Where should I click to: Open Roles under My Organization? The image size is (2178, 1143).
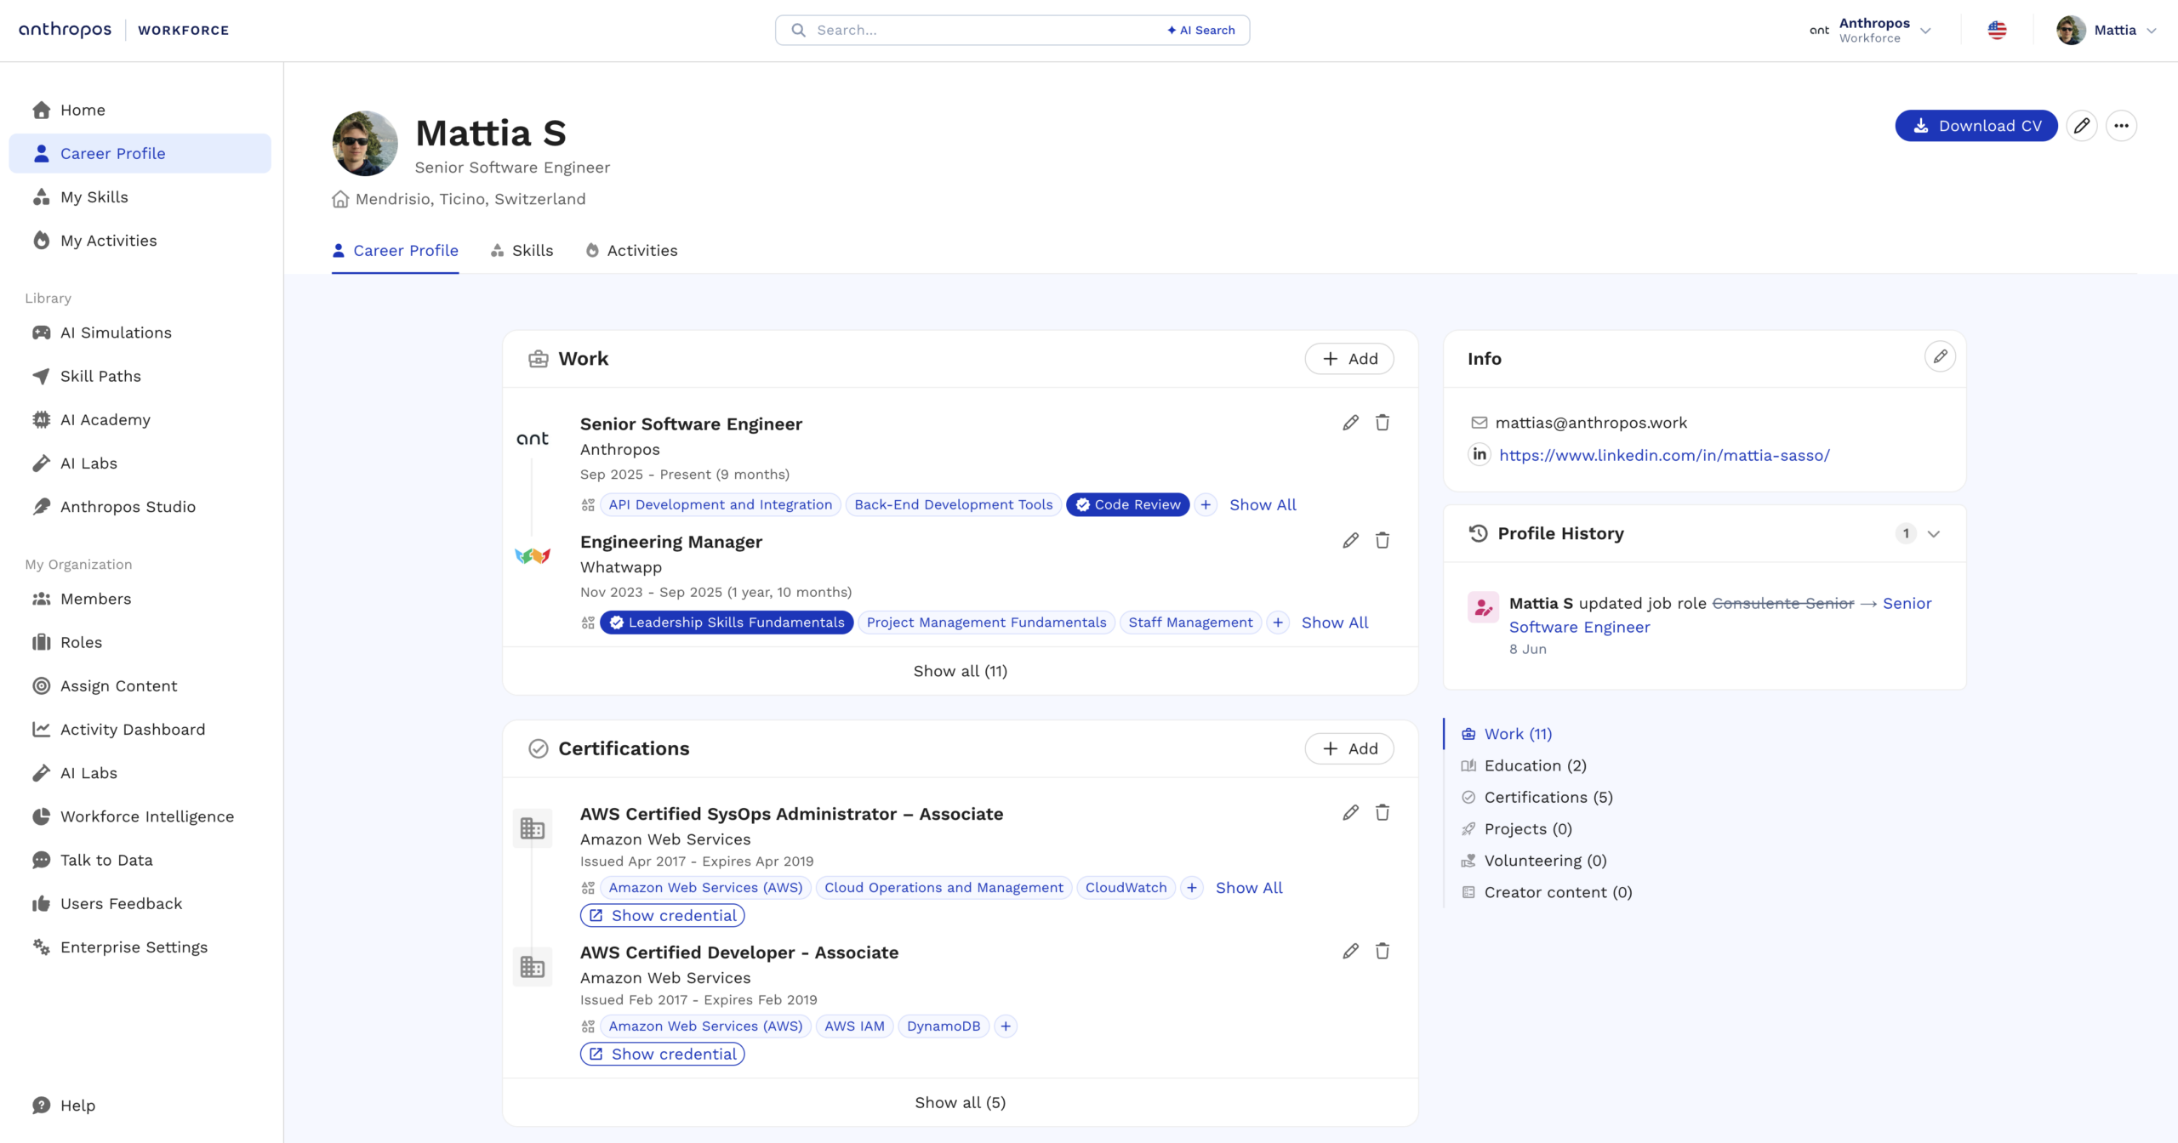click(x=140, y=642)
